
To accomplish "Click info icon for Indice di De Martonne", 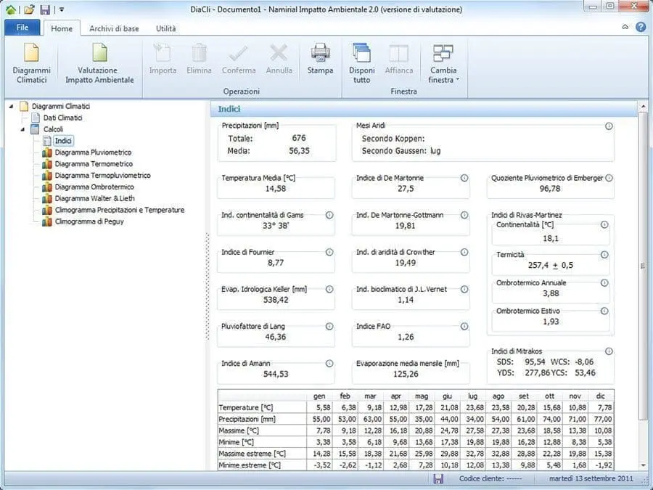I will (x=464, y=178).
